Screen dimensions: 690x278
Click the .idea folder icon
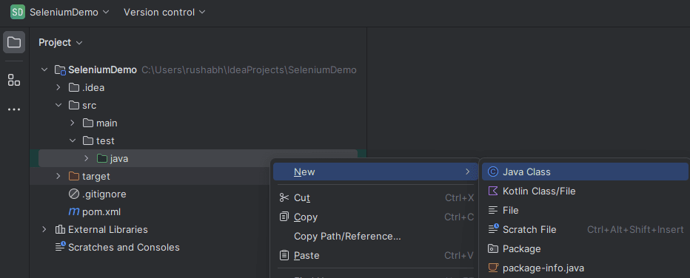(x=74, y=87)
